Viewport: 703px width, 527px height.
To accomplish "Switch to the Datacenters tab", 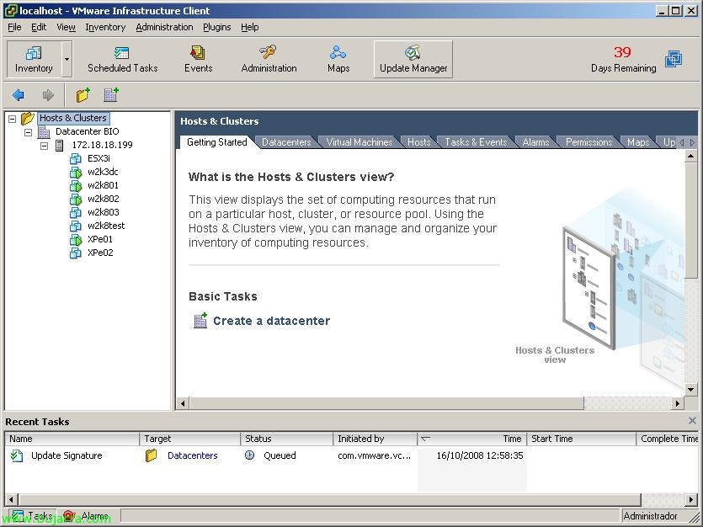I will (286, 142).
